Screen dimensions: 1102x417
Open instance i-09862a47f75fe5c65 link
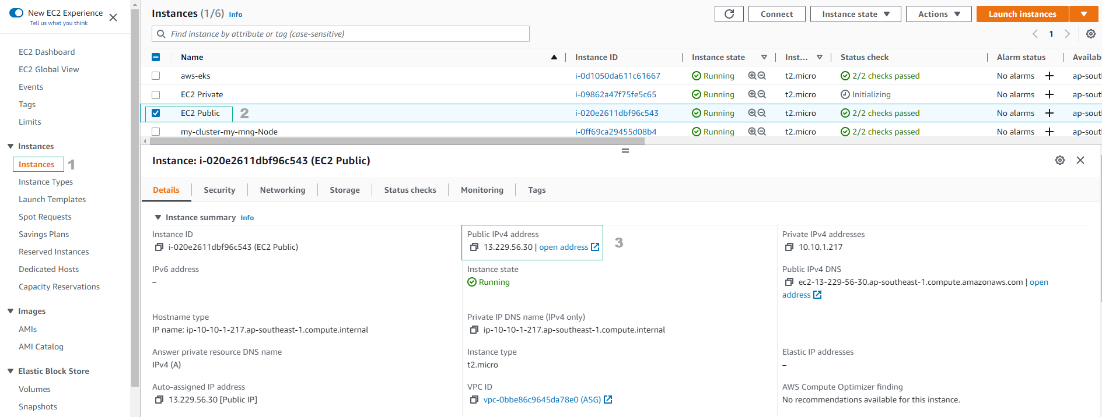[615, 94]
